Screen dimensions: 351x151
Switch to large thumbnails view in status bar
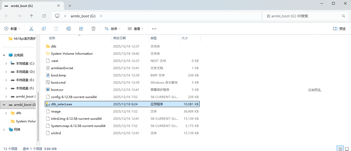pyautogui.click(x=347, y=149)
